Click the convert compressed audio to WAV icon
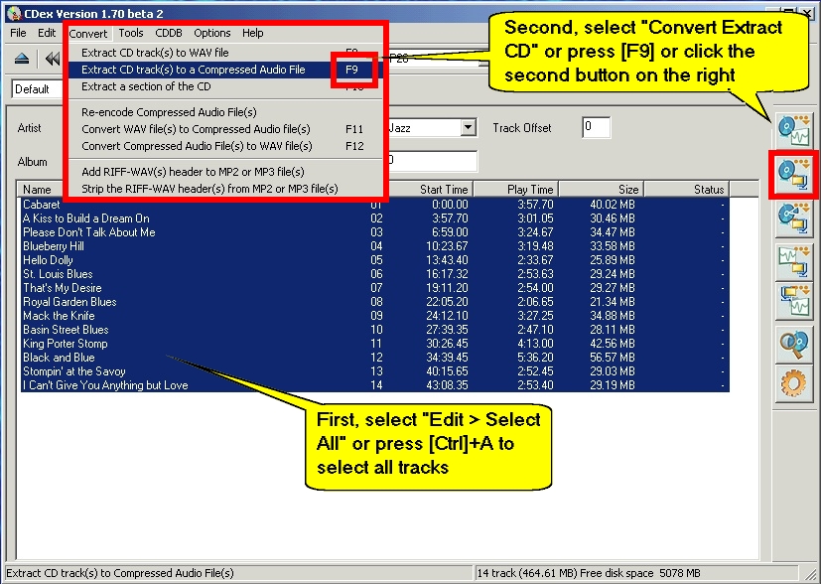Screen dimensions: 821x584 tap(794, 301)
